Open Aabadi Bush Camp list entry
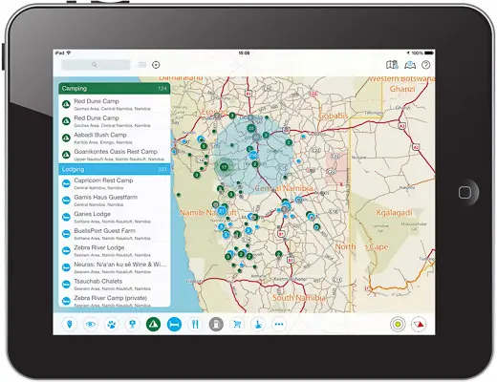Viewport: 497px width, 382px height. coord(115,138)
